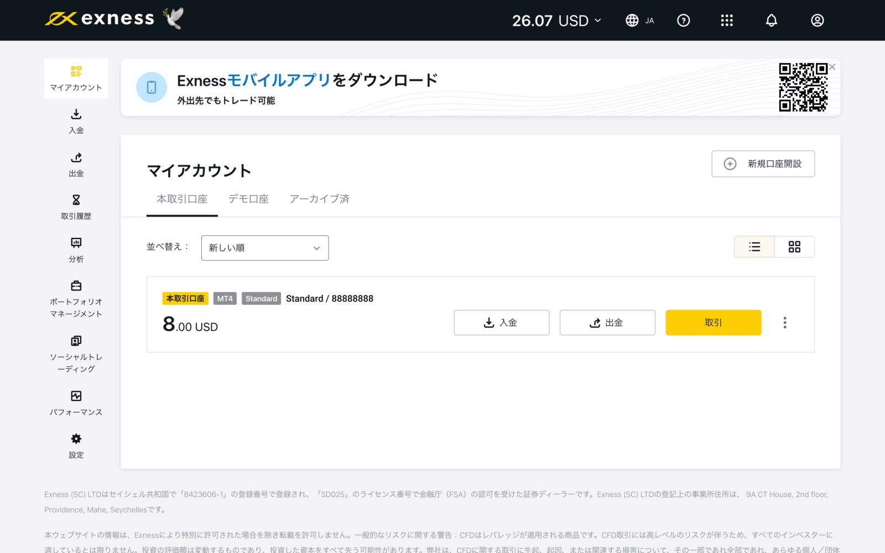Open the JA language globe selector
The image size is (885, 553).
640,20
